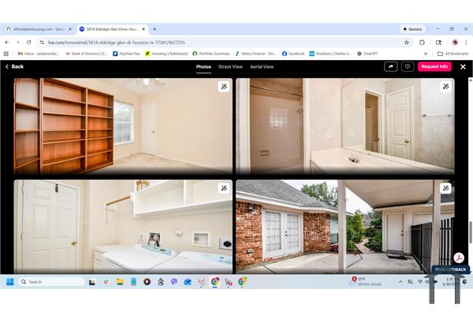Open the Investing Robinhood bookmark

pyautogui.click(x=166, y=54)
